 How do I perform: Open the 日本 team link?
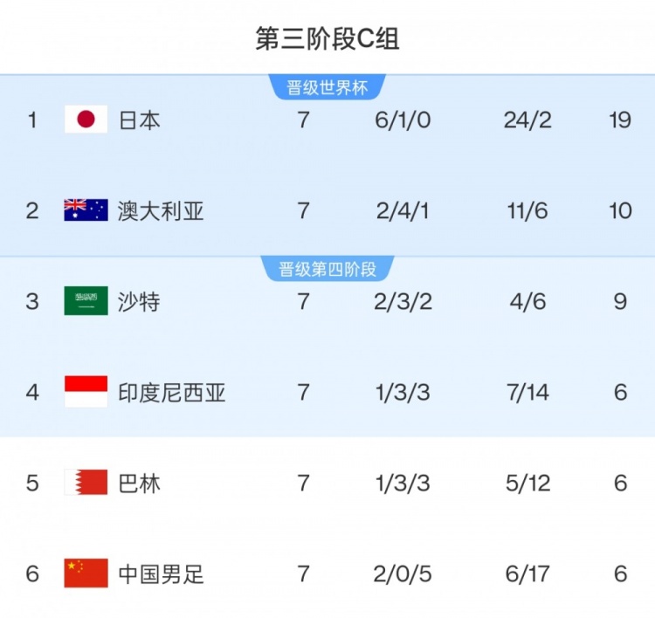(140, 120)
